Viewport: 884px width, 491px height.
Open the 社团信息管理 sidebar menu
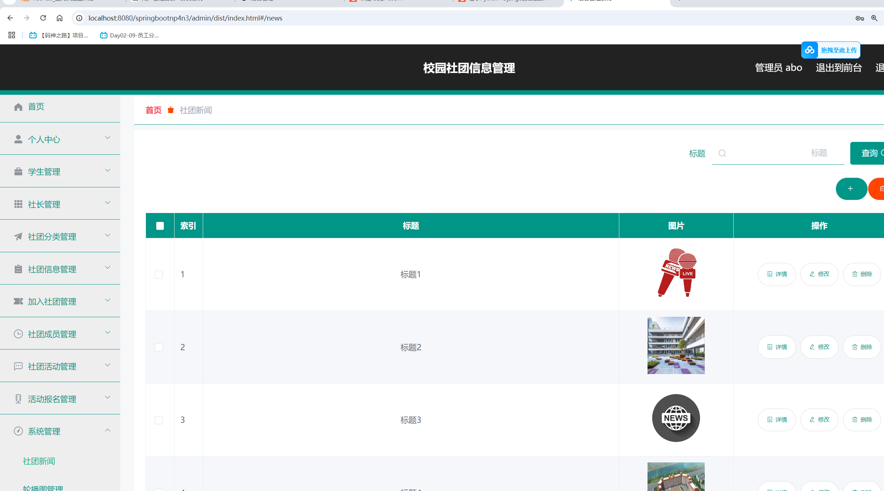pyautogui.click(x=52, y=269)
